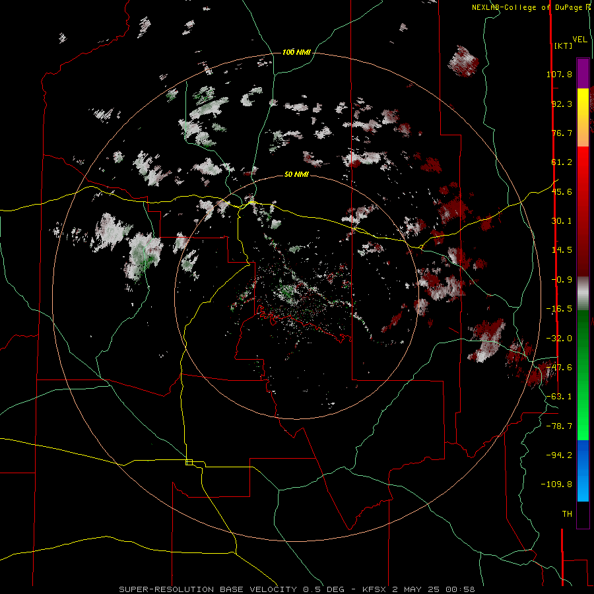Select the 14.5 velocity scale value
Viewport: 594px width, 594px height.
562,250
